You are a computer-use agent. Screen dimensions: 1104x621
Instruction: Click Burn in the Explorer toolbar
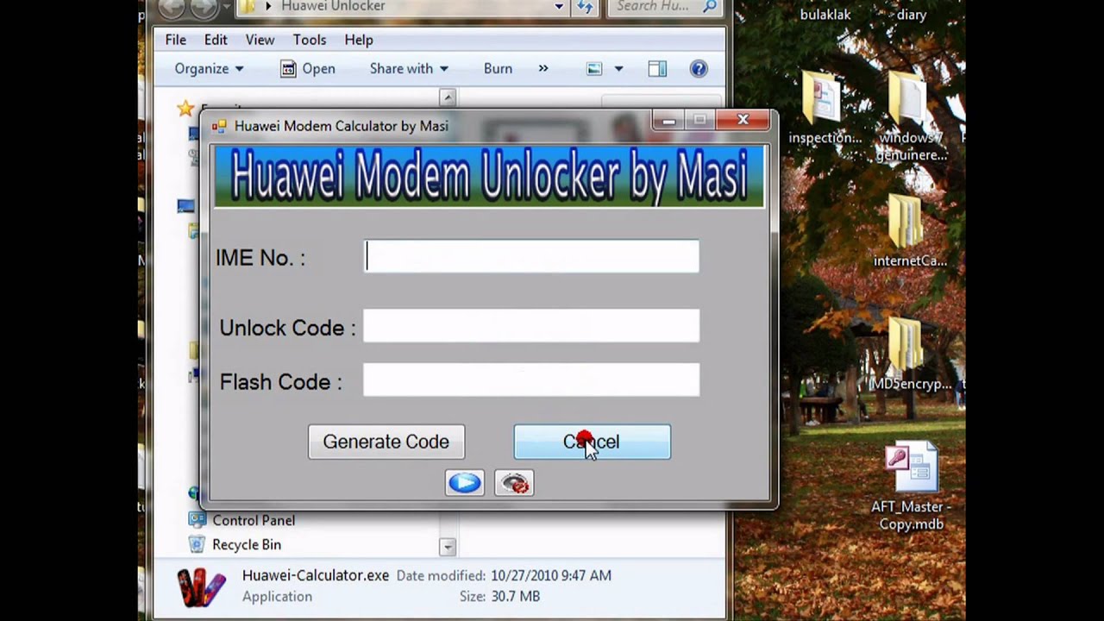pos(498,69)
